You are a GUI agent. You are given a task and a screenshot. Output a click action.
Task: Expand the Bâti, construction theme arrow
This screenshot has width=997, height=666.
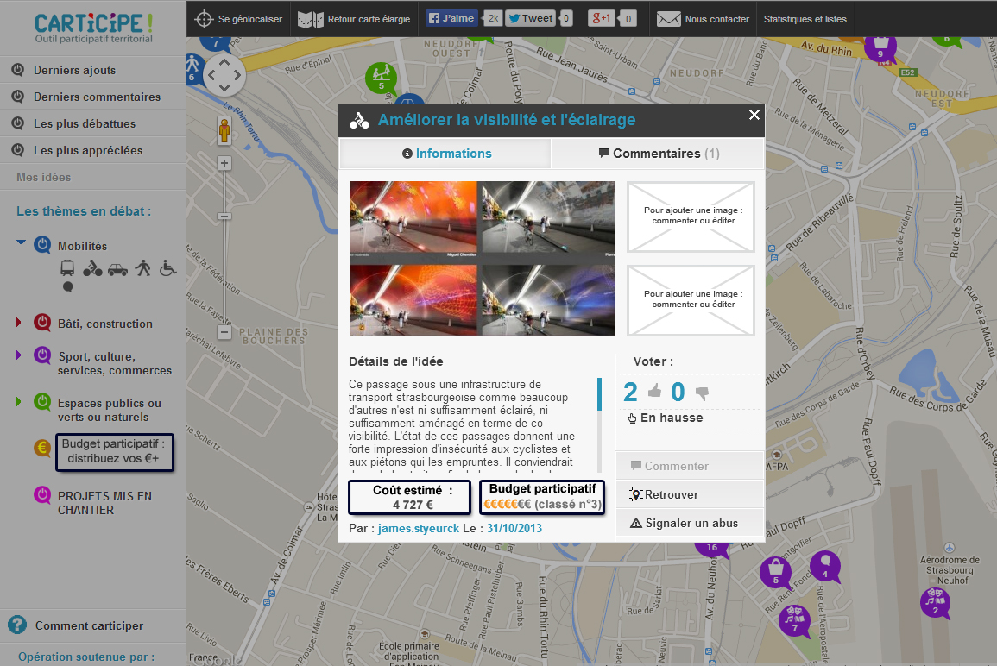tap(18, 324)
